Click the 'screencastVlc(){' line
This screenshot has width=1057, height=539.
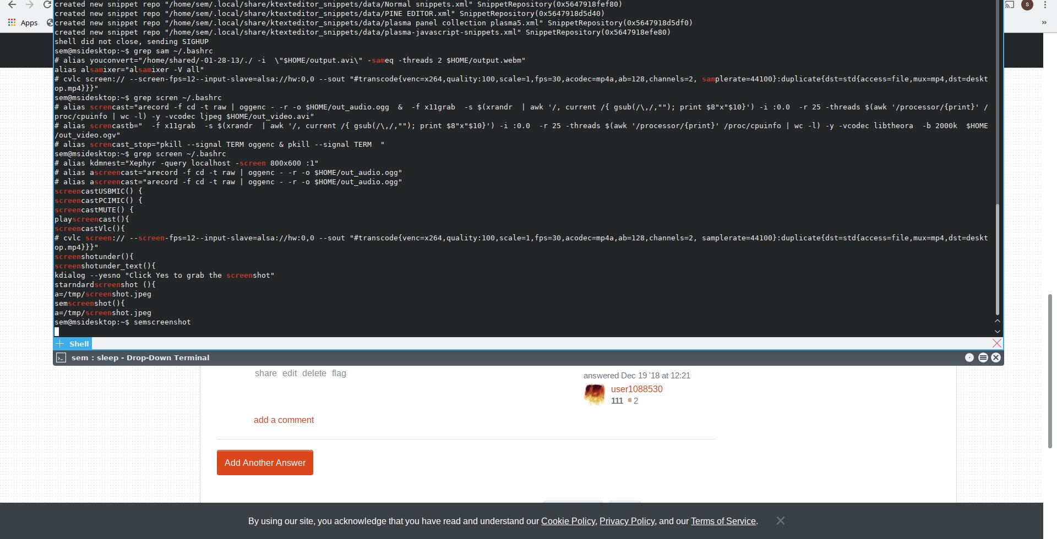pyautogui.click(x=90, y=229)
